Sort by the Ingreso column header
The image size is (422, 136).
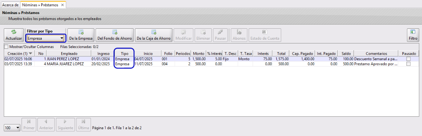point(103,54)
